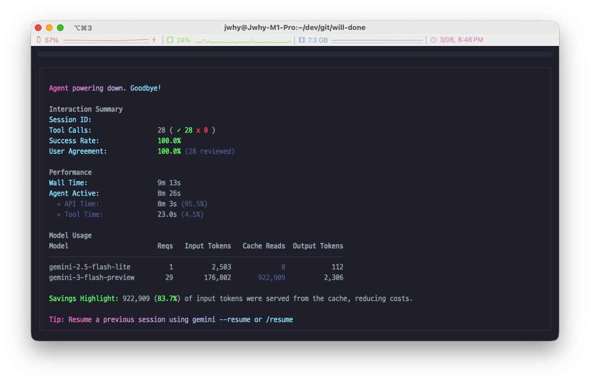Click the CPU usage sparkline graph
The height and width of the screenshot is (382, 590).
click(243, 40)
